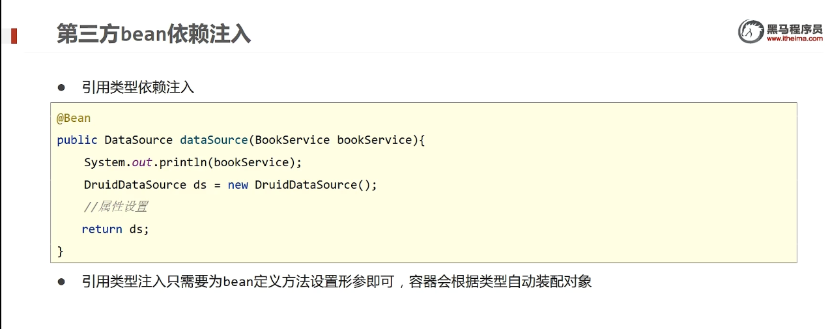The image size is (830, 329).
Task: Click the 黑马程序员 brand text
Action: (794, 28)
